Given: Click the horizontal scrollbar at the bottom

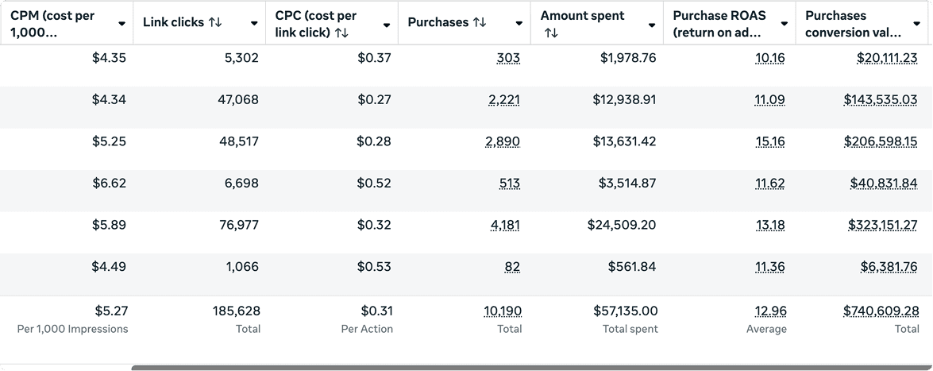Looking at the screenshot, I should [x=532, y=368].
